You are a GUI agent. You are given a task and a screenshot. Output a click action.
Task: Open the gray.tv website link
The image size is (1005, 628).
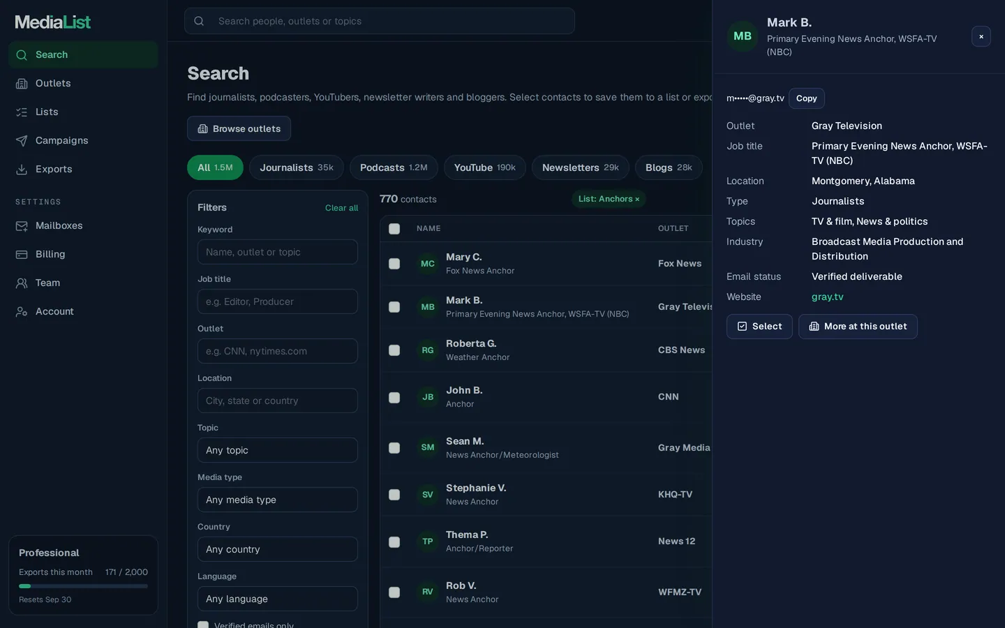[x=828, y=297]
